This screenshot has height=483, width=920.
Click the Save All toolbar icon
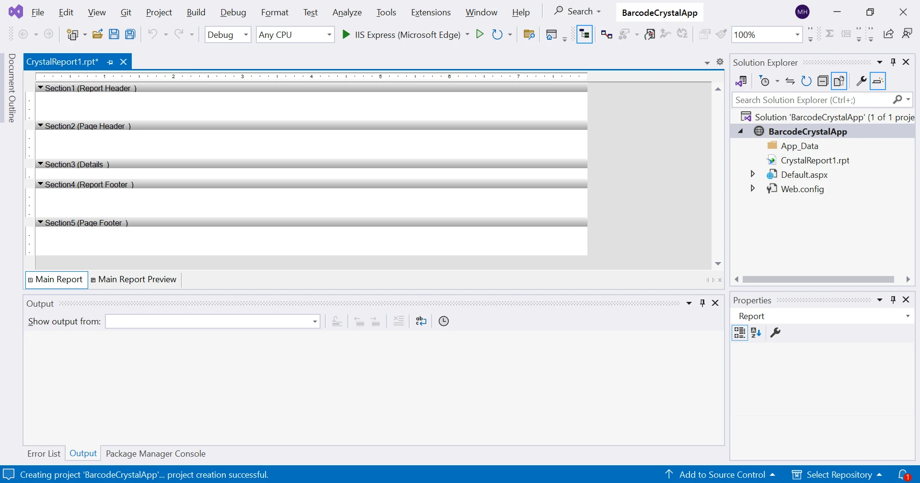tap(130, 34)
